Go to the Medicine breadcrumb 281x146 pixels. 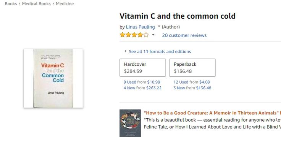65,4
